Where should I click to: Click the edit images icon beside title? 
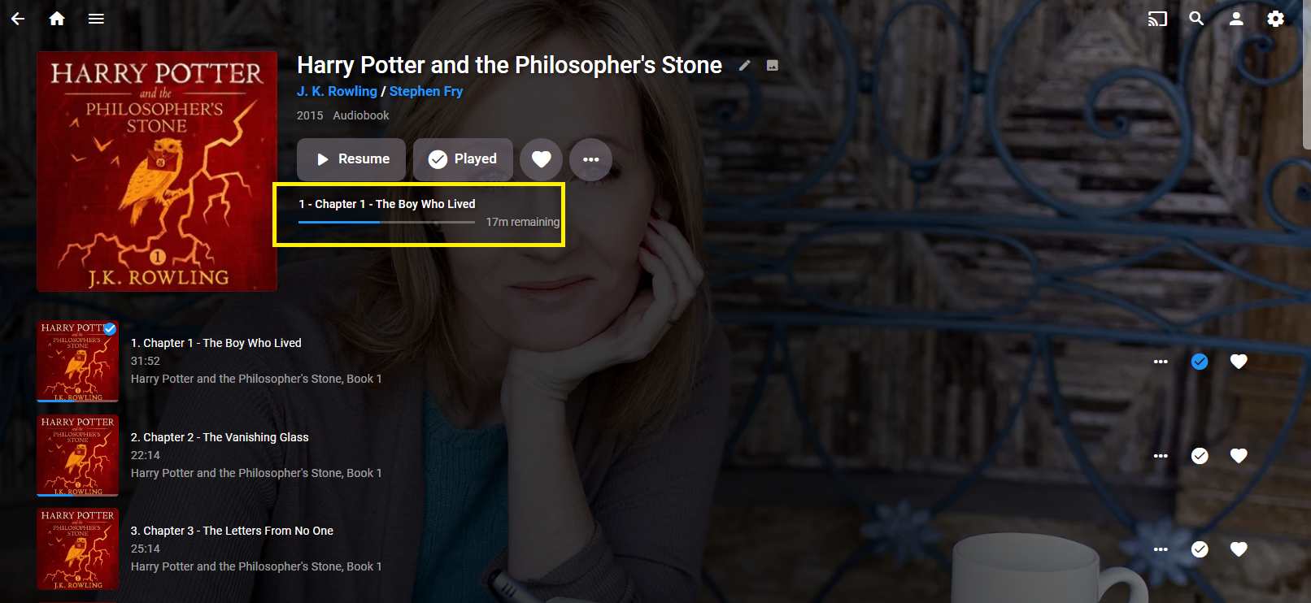point(773,66)
